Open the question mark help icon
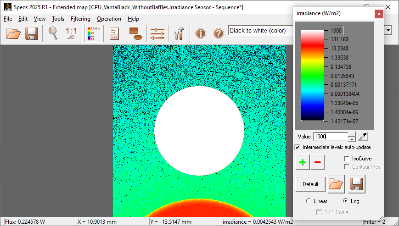This screenshot has width=399, height=226. point(219,33)
